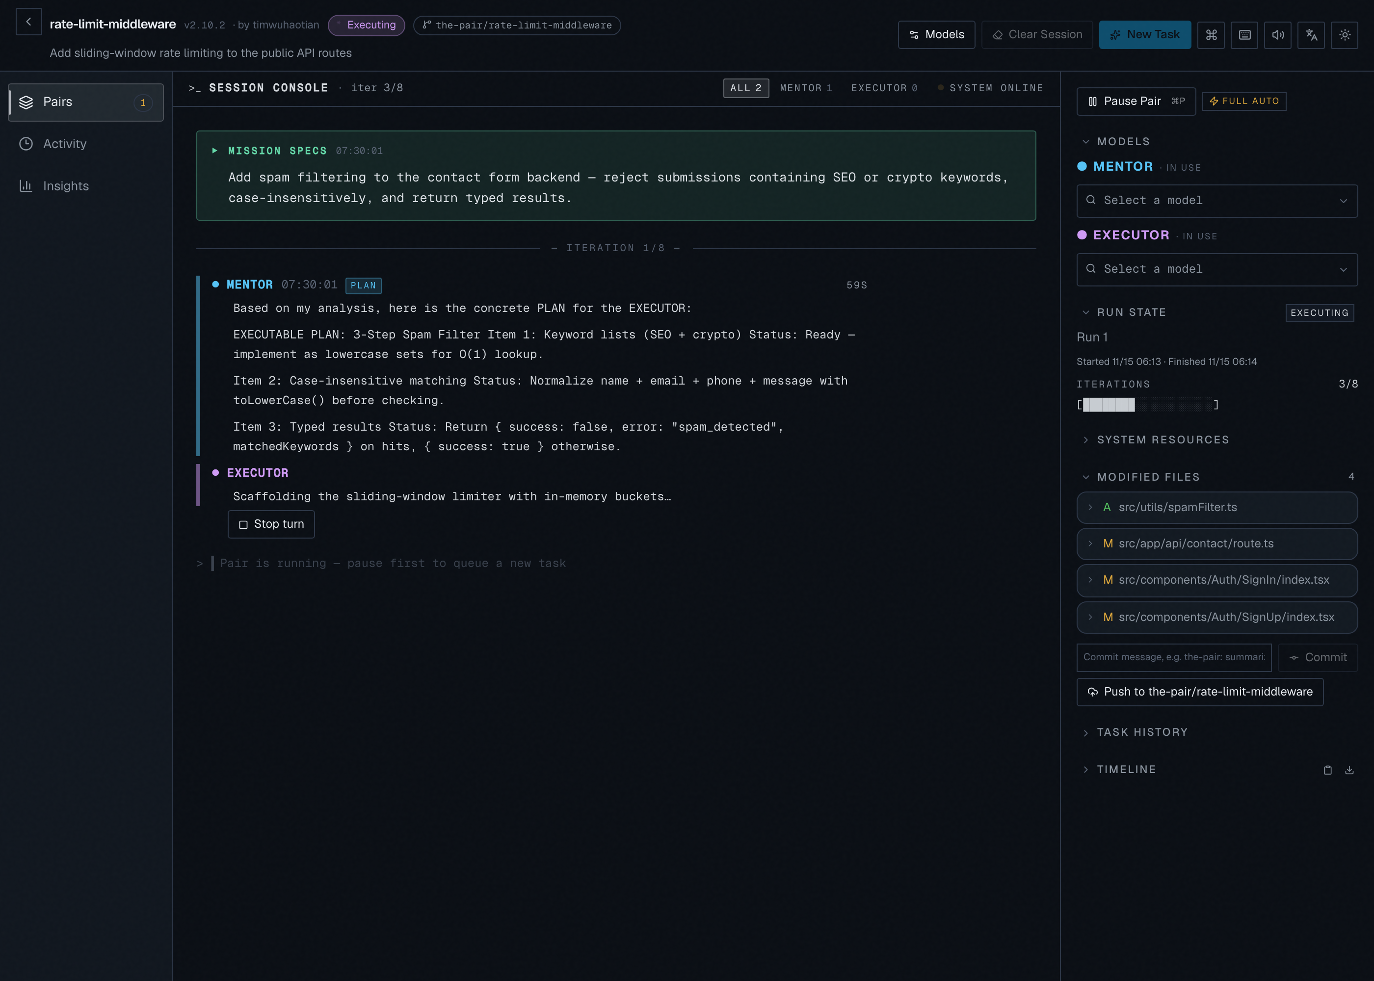
Task: Expand the src/utils/spamFilter.ts file entry
Action: [1216, 507]
